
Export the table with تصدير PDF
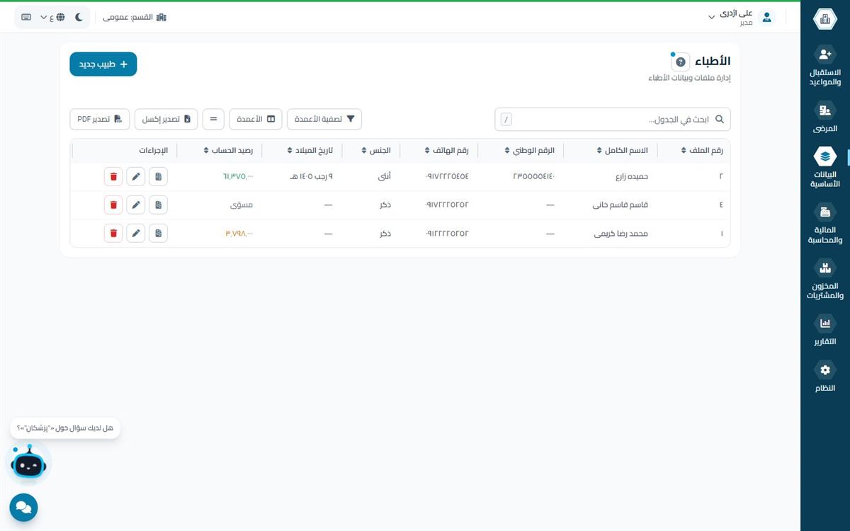click(x=100, y=119)
